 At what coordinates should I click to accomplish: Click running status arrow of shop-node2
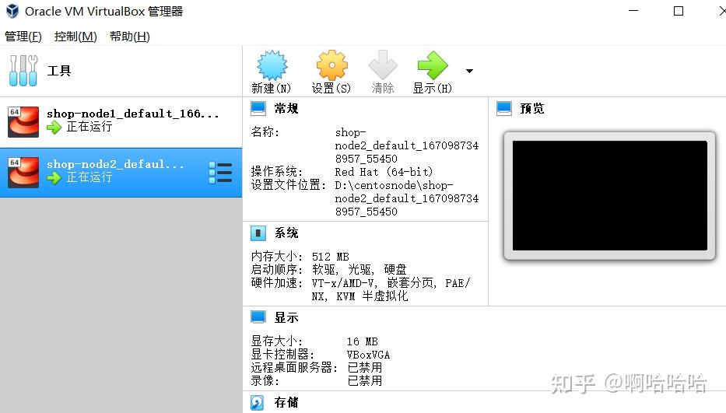click(x=54, y=177)
